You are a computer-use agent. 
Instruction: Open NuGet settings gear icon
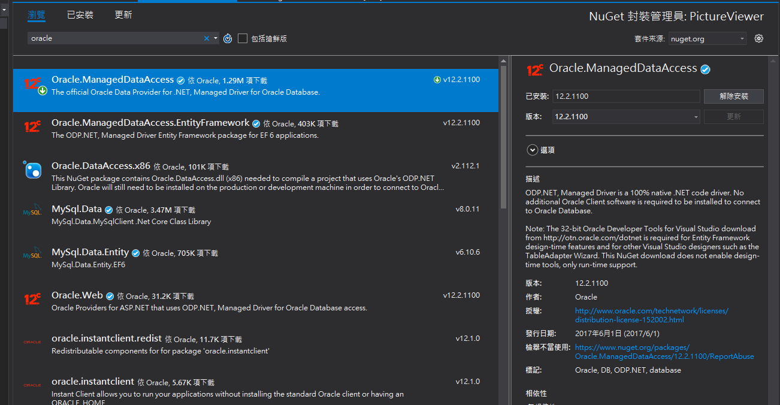click(x=759, y=38)
